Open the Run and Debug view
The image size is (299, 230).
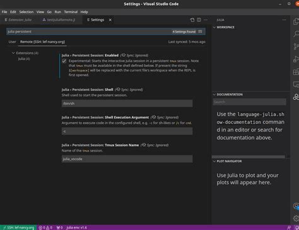[x=296, y=59]
